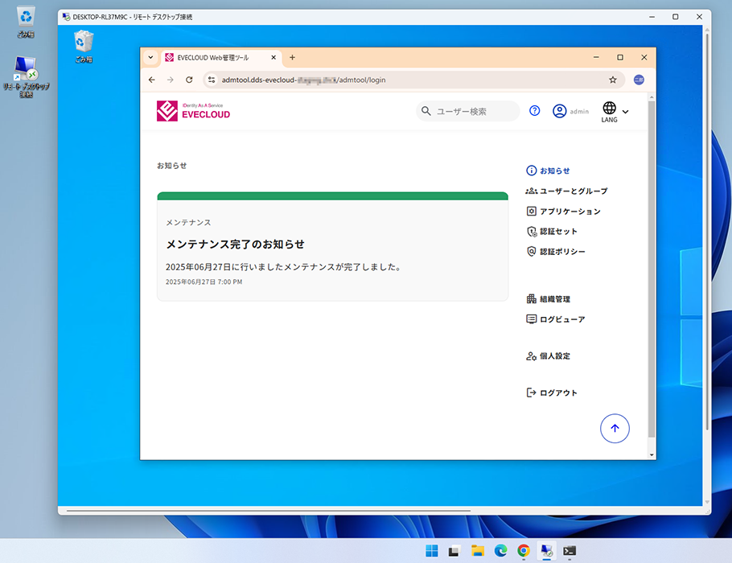Go to 認証ポリシー page
This screenshot has width=732, height=563.
[x=561, y=252]
